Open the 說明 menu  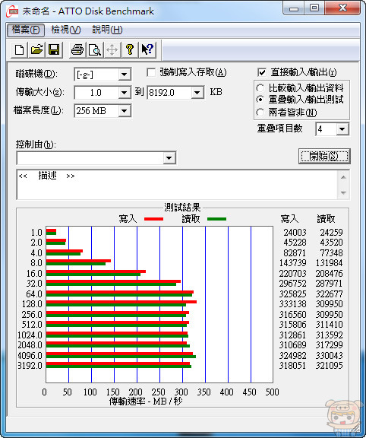click(107, 30)
